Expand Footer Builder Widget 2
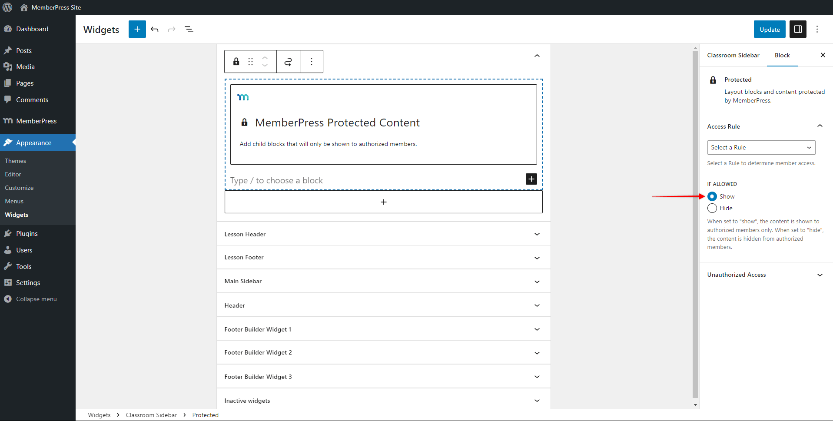Image resolution: width=833 pixels, height=421 pixels. point(537,353)
